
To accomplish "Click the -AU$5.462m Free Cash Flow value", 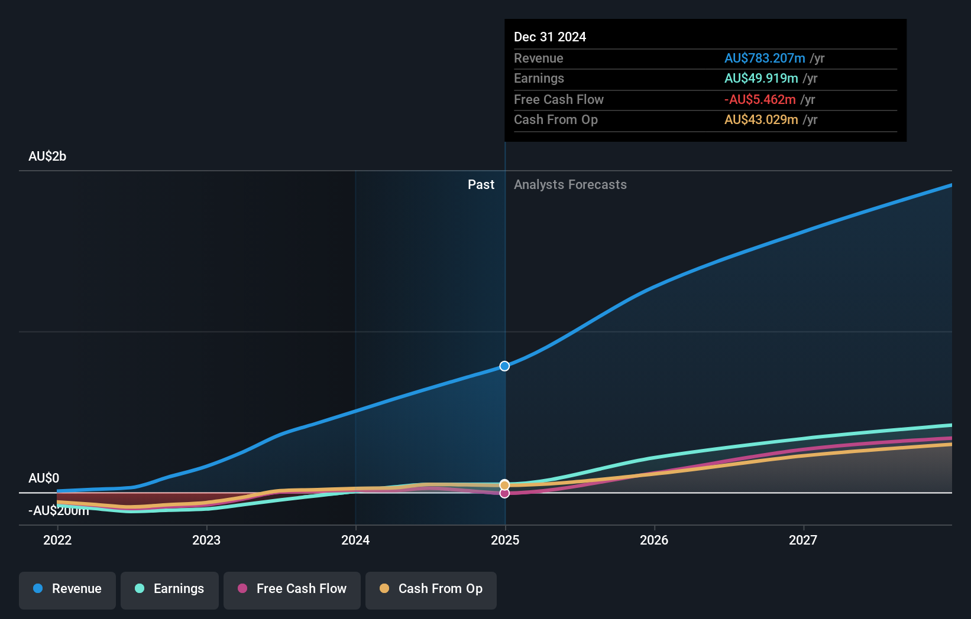I will point(760,100).
